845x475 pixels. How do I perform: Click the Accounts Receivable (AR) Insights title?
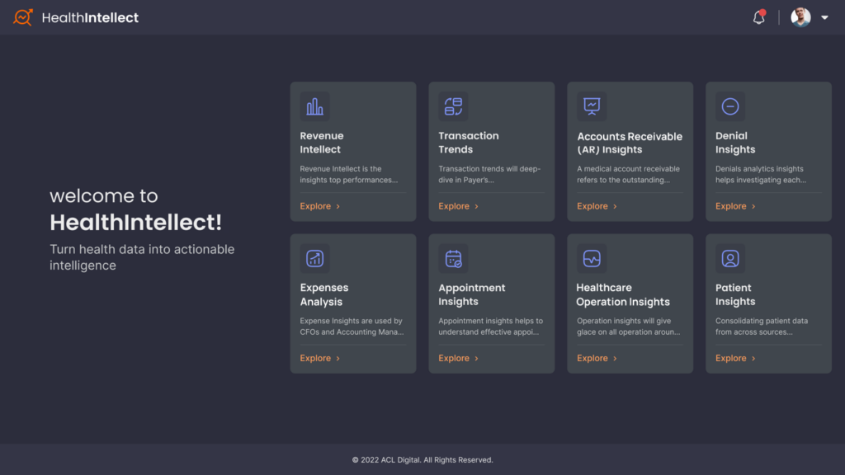click(x=630, y=143)
